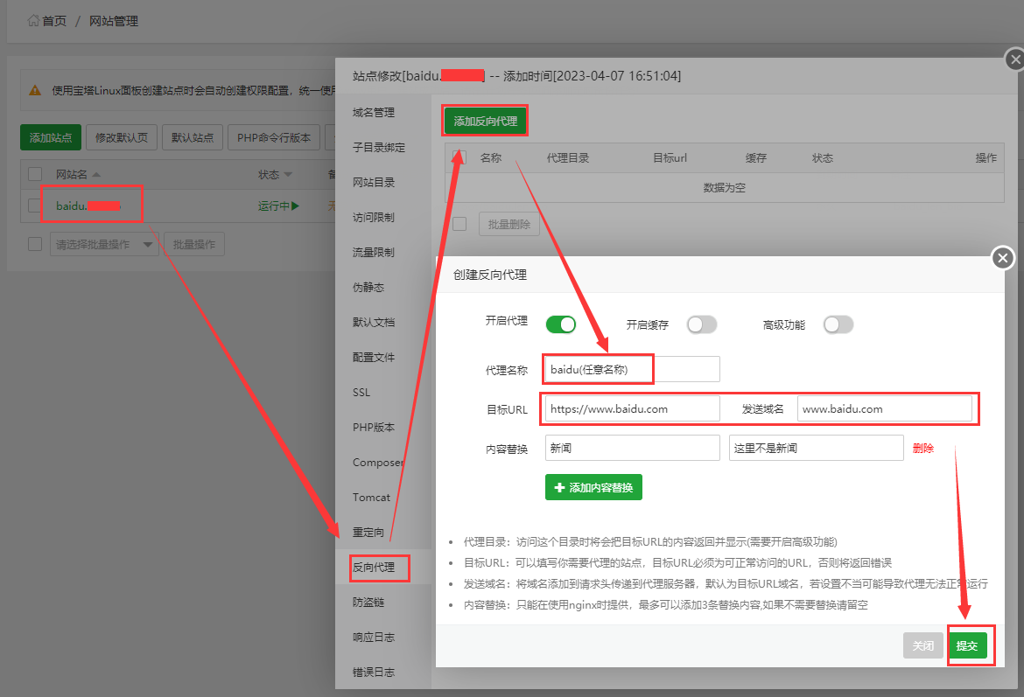Viewport: 1024px width, 697px height.
Task: Toggle the 开启代理 switch off
Action: (x=561, y=324)
